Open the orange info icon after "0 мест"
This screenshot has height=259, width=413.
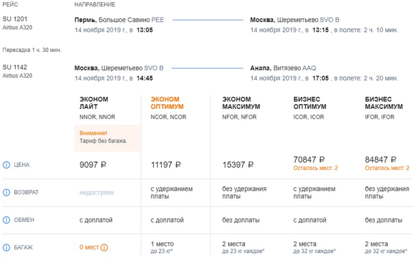104,247
